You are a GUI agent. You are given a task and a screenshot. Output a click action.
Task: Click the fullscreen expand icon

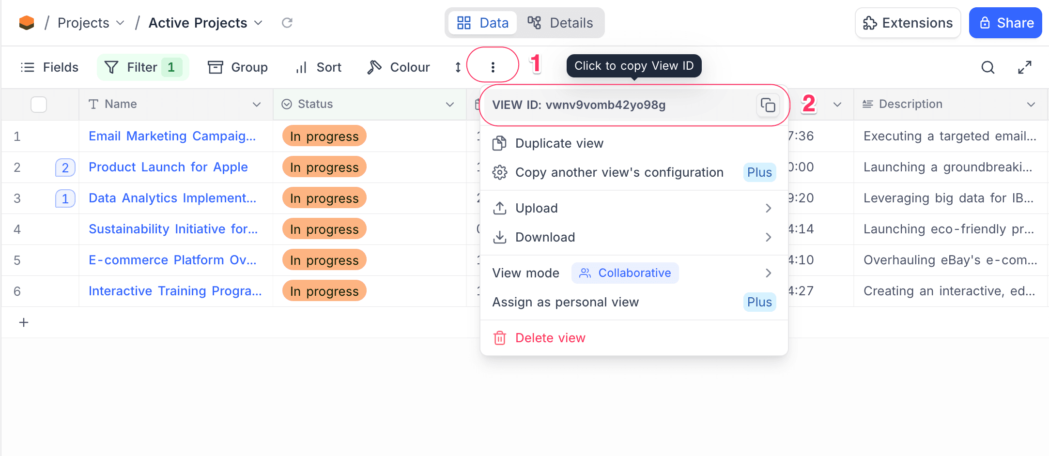pyautogui.click(x=1024, y=67)
